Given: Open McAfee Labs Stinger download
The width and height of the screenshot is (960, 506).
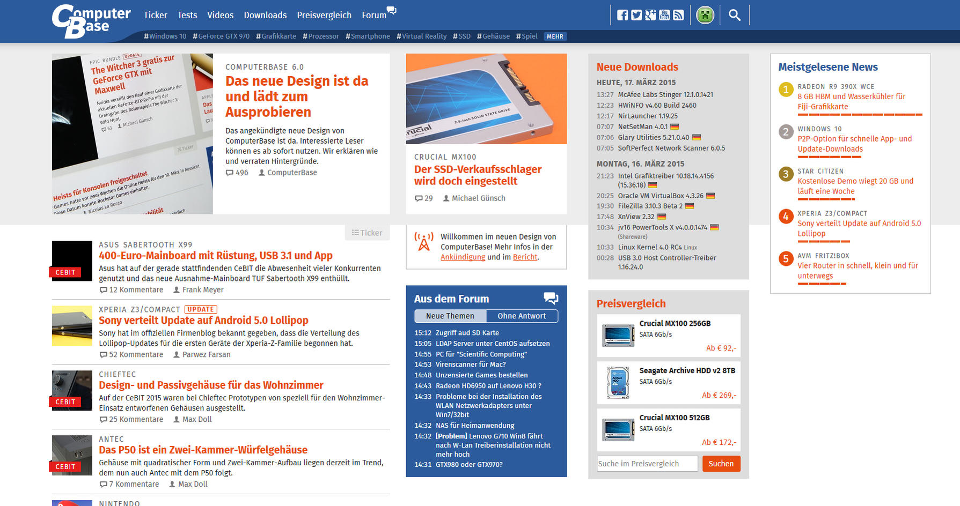Looking at the screenshot, I should tap(665, 95).
